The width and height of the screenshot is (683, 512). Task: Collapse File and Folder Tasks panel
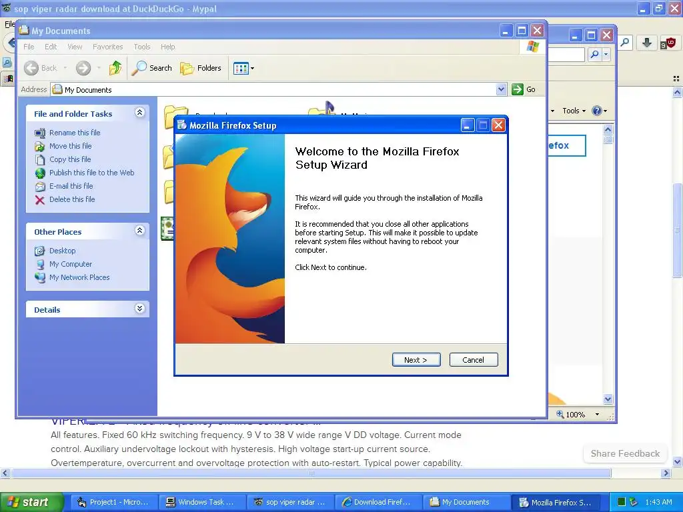point(139,112)
